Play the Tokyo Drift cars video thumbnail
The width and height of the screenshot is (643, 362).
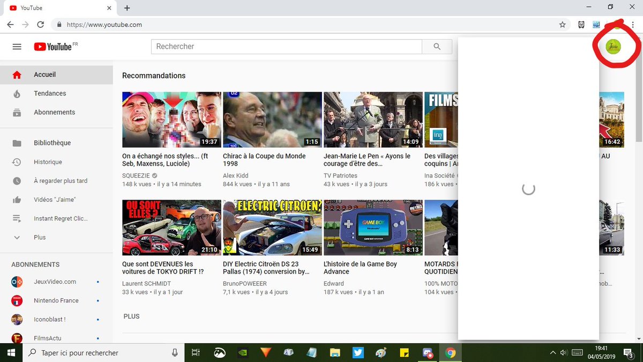coord(171,227)
